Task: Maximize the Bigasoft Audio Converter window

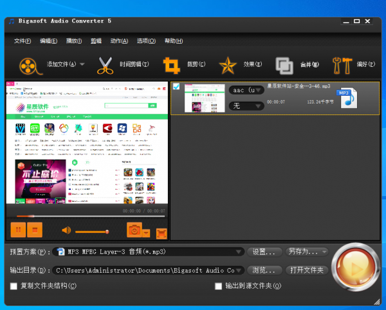Action: pyautogui.click(x=356, y=21)
